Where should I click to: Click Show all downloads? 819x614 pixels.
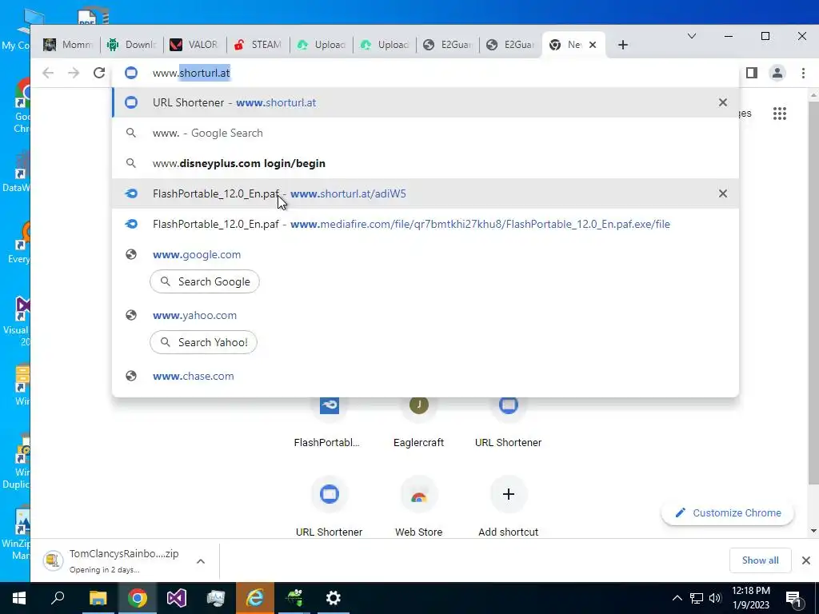click(x=760, y=560)
